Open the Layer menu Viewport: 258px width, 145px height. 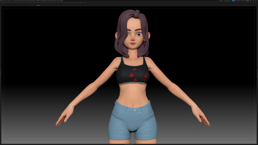coord(28,3)
